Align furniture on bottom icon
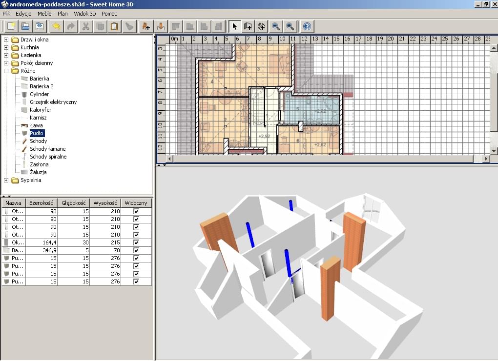The width and height of the screenshot is (498, 361). (189, 26)
